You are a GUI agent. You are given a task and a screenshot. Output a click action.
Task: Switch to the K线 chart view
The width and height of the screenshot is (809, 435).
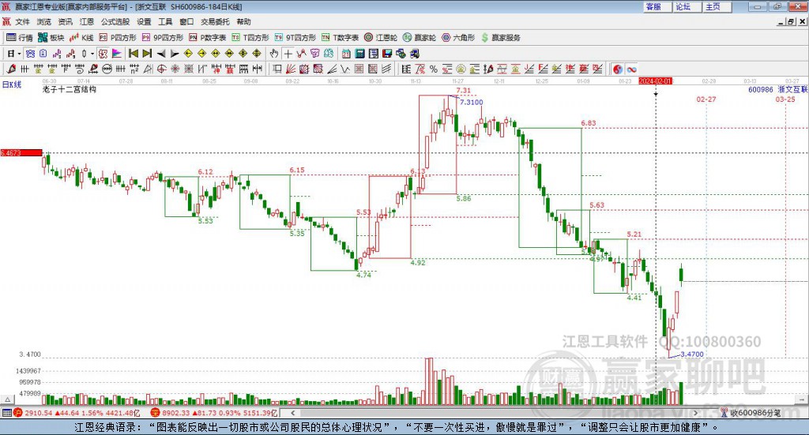click(81, 38)
